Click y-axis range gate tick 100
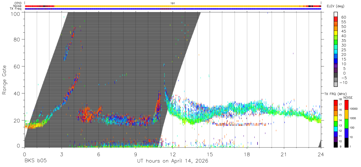This screenshot has width=361, height=167. [15, 14]
